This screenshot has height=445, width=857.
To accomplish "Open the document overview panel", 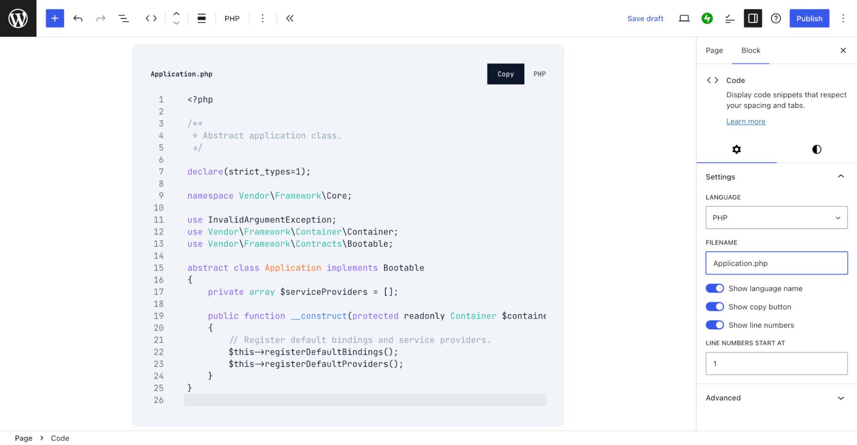I will pyautogui.click(x=123, y=18).
